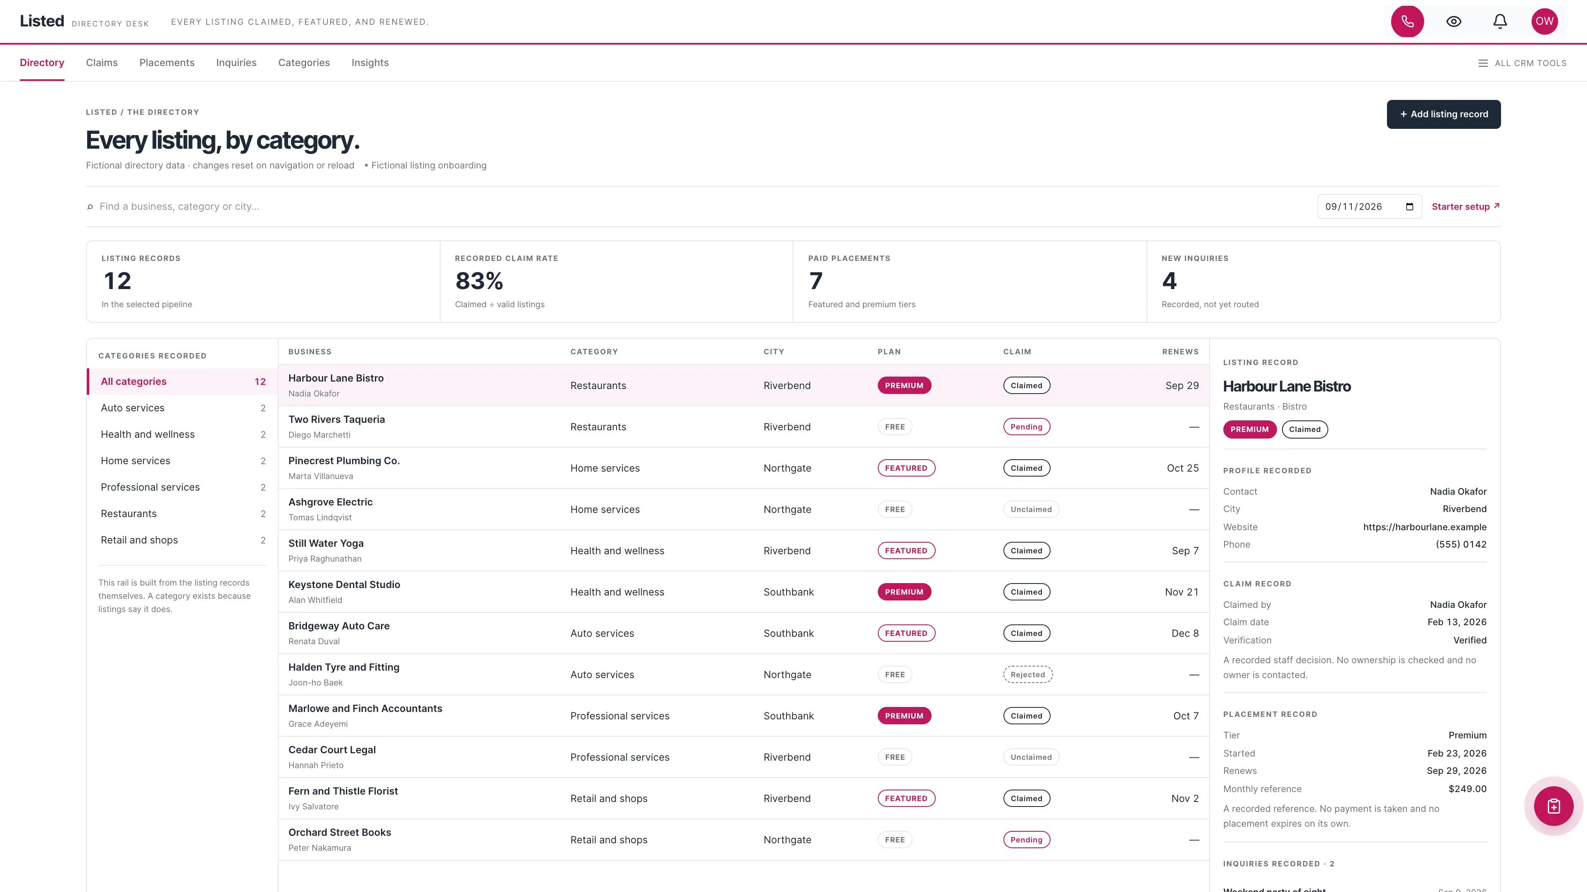Filter by Professional services category
The height and width of the screenshot is (892, 1587).
coord(183,488)
